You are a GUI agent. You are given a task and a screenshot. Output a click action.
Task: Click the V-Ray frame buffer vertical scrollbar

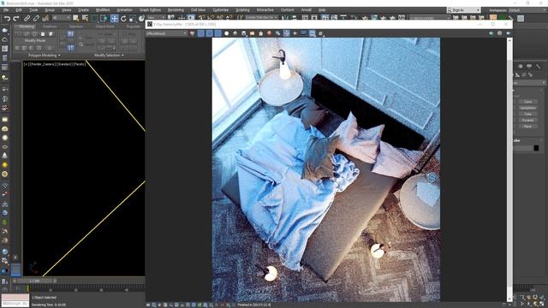(x=510, y=169)
